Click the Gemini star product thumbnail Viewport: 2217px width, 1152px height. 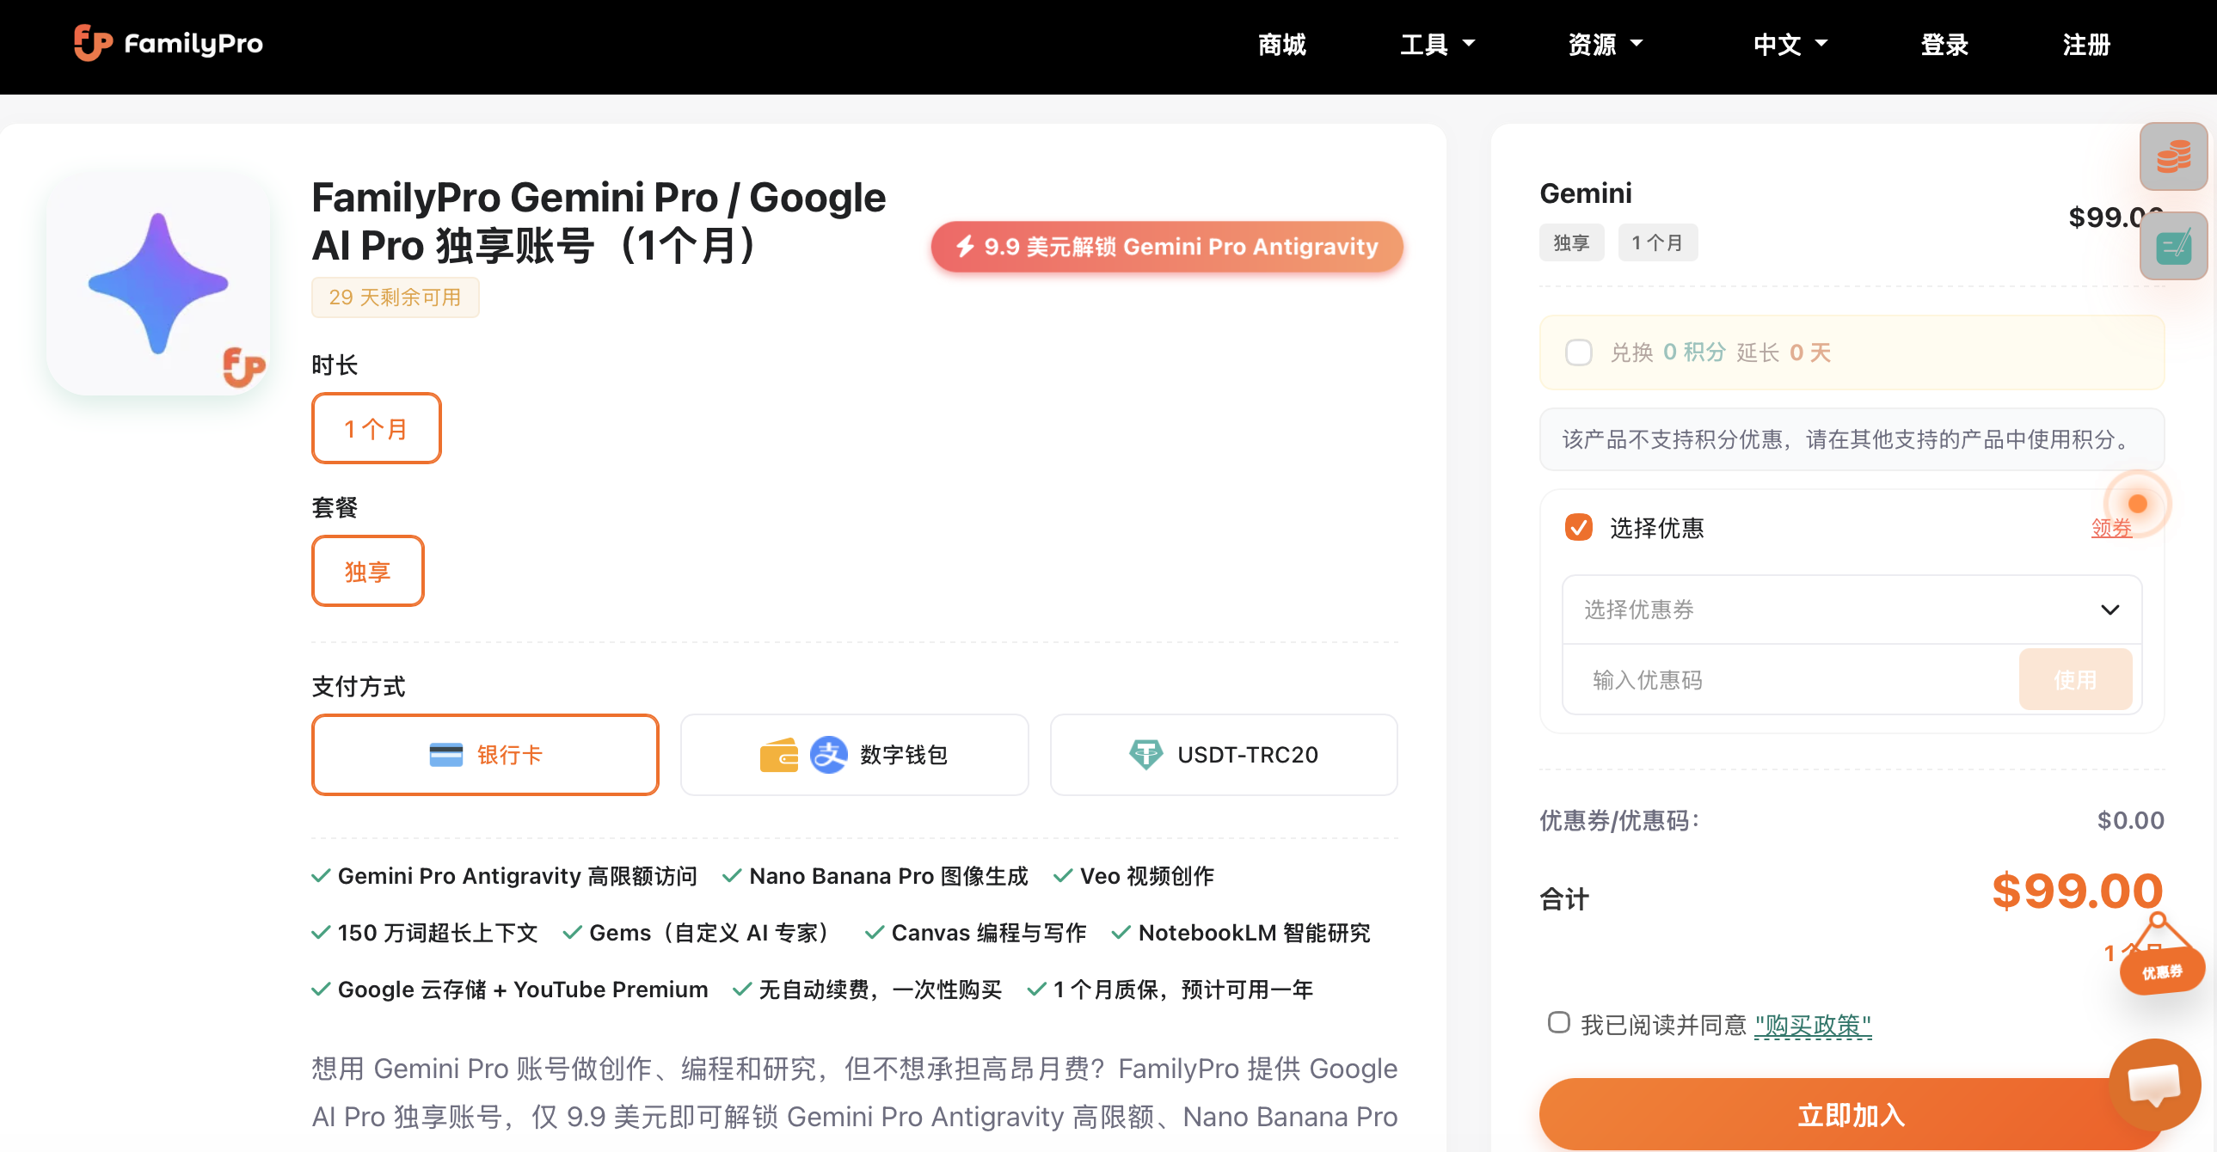[158, 284]
